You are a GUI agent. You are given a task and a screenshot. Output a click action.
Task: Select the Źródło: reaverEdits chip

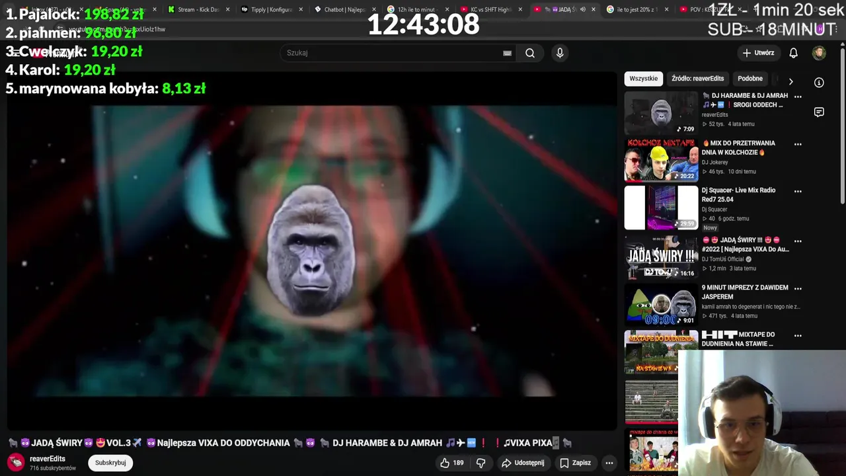(x=697, y=79)
